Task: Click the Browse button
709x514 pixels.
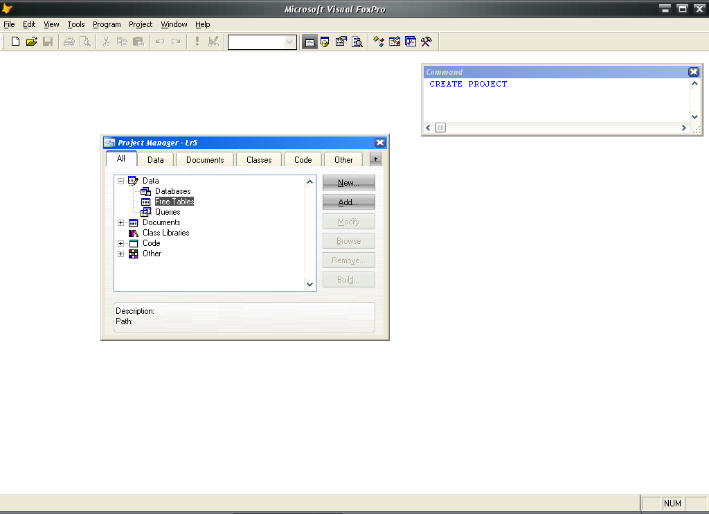Action: pos(349,241)
